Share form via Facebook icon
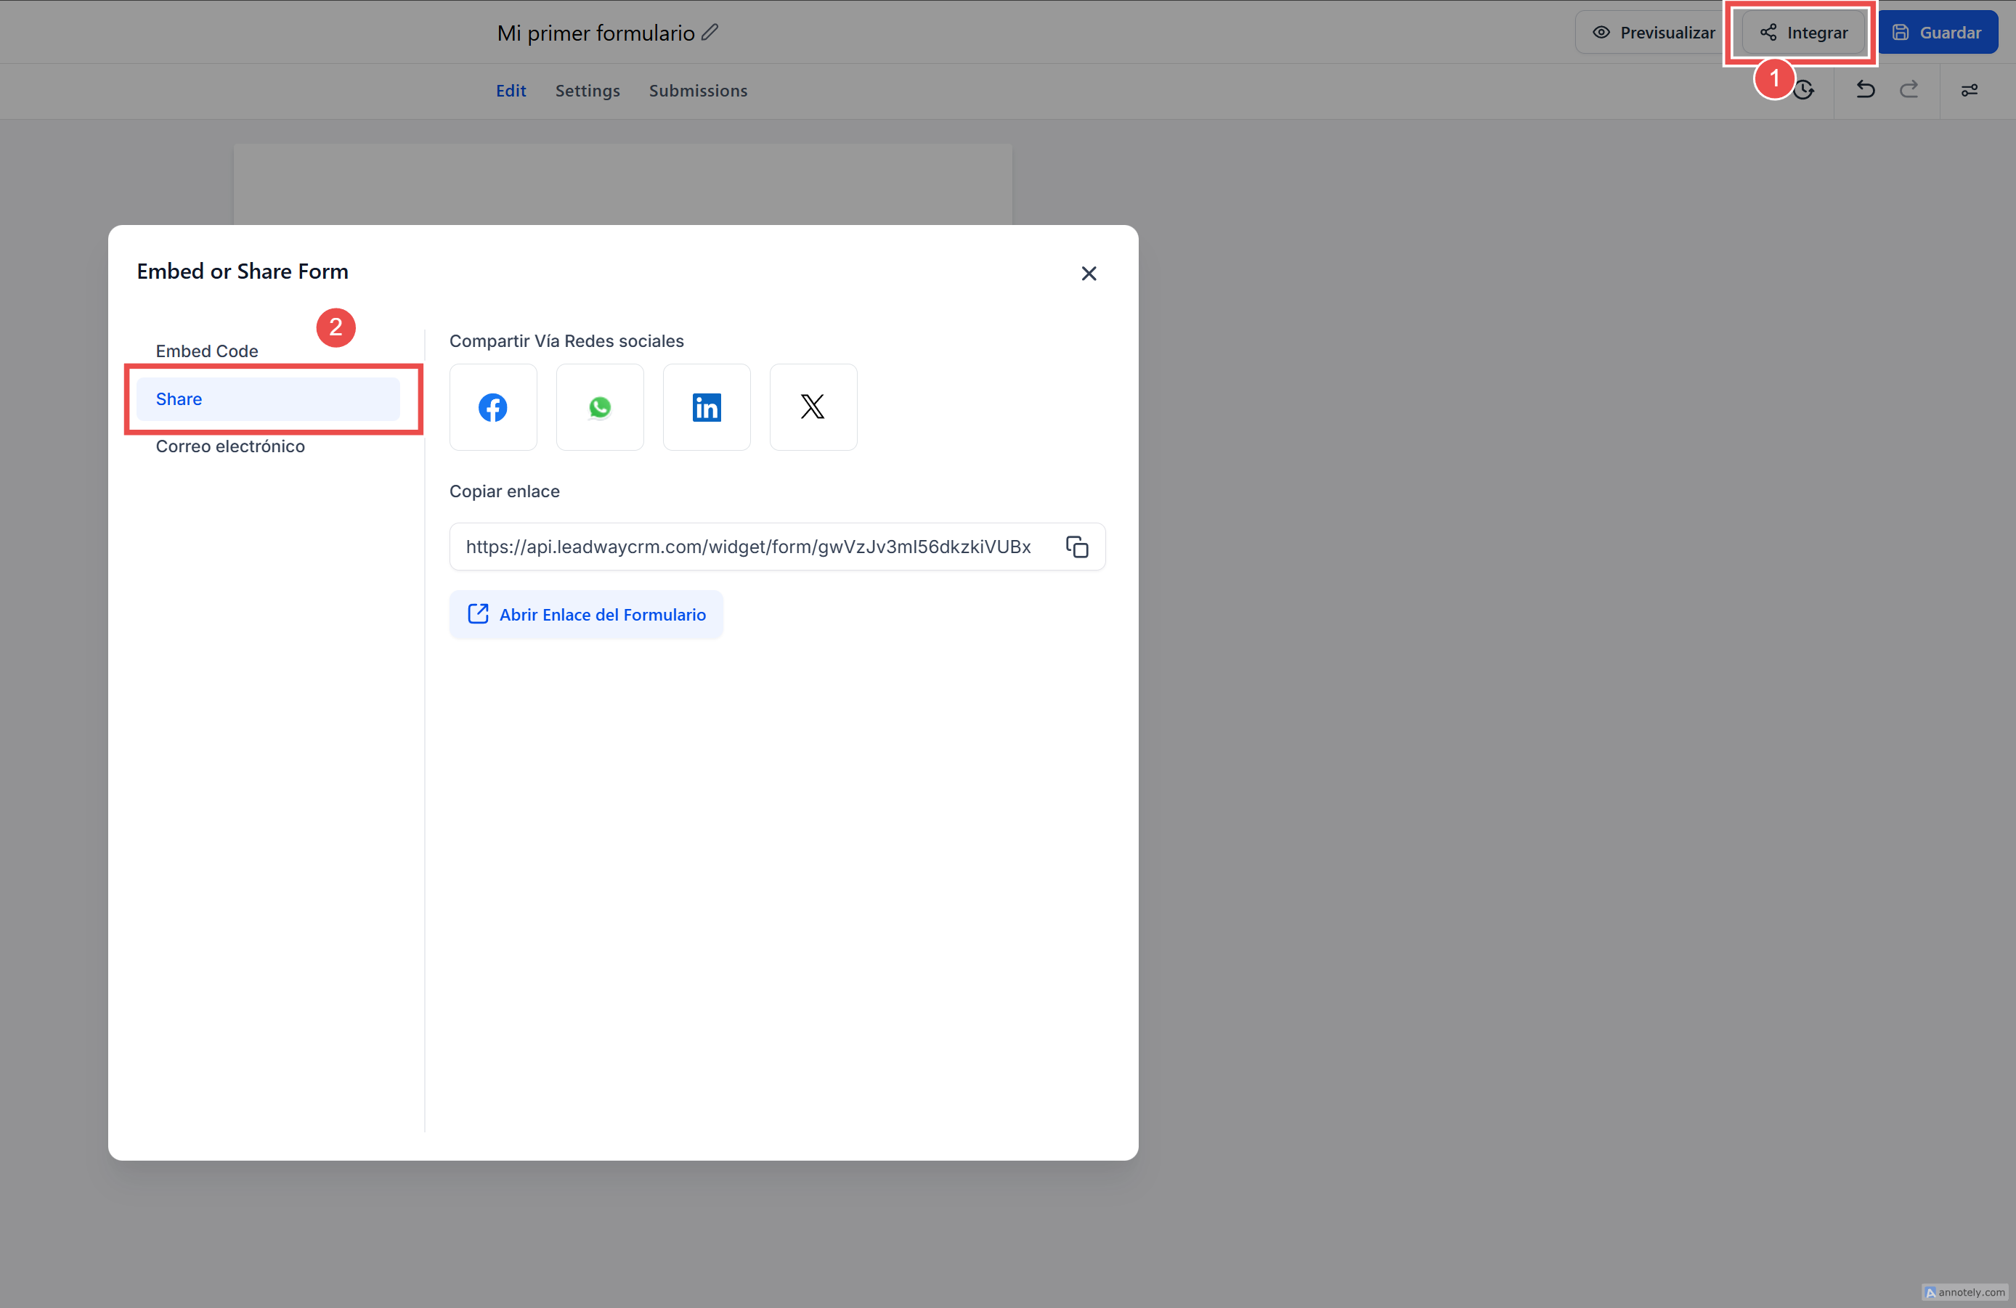This screenshot has height=1308, width=2016. pos(493,407)
